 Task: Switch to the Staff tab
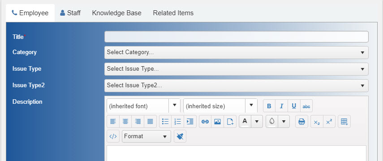click(70, 13)
